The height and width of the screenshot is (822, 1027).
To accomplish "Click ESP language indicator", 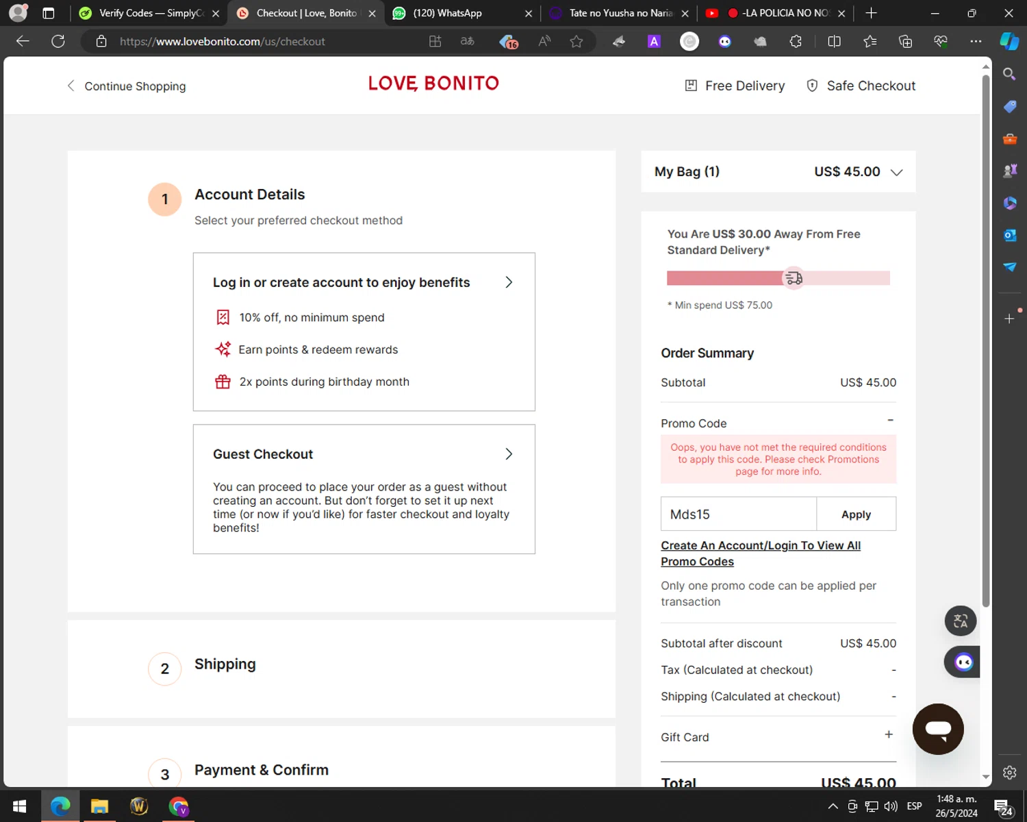I will pyautogui.click(x=914, y=806).
